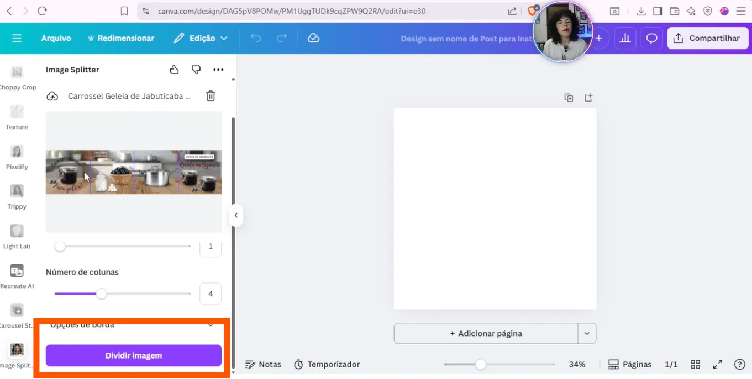Open the Arquivo menu

pyautogui.click(x=56, y=38)
